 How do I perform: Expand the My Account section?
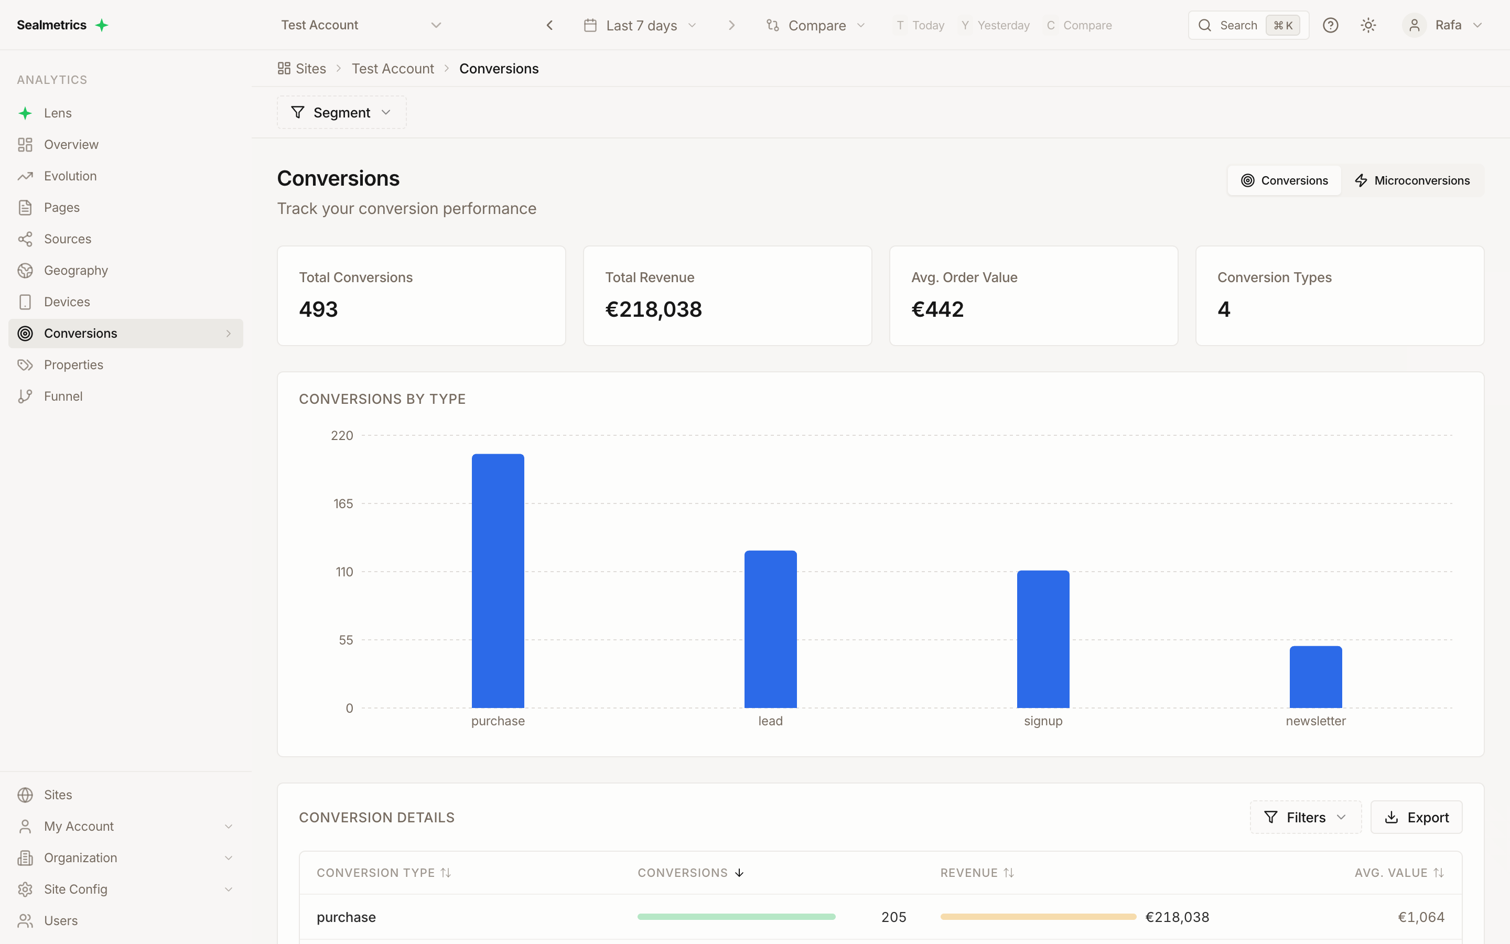coord(125,826)
